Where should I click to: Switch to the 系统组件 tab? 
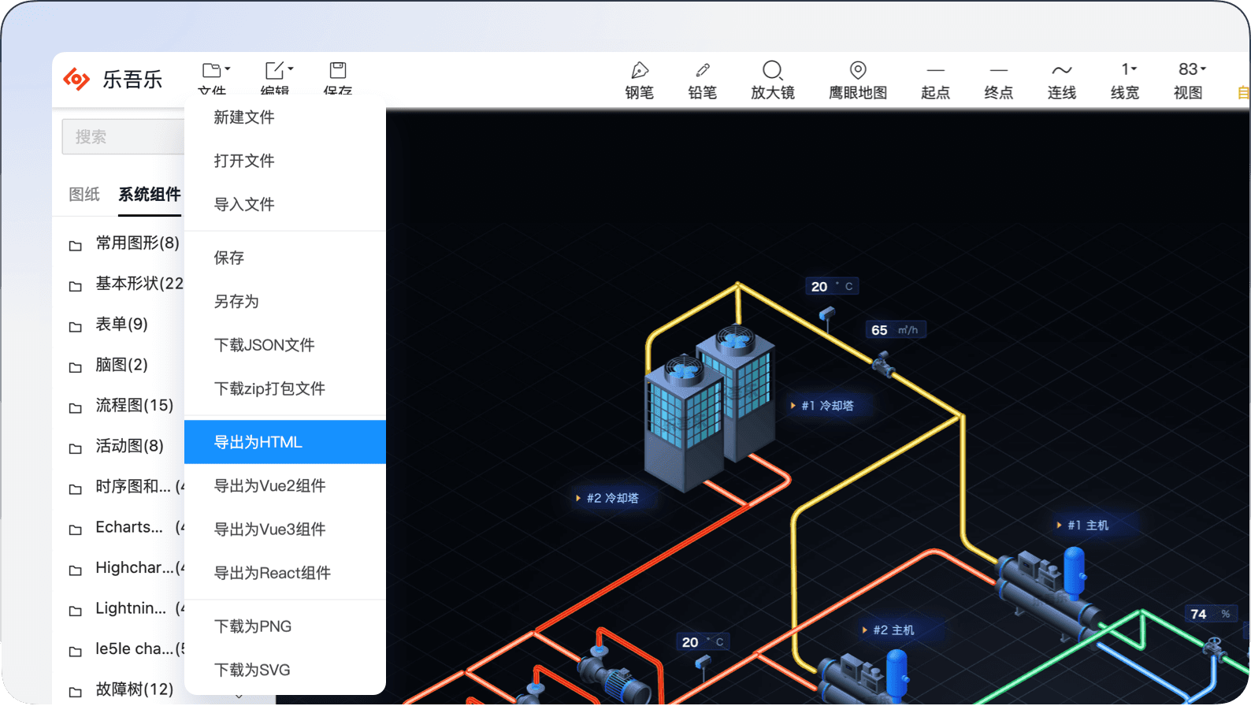150,194
